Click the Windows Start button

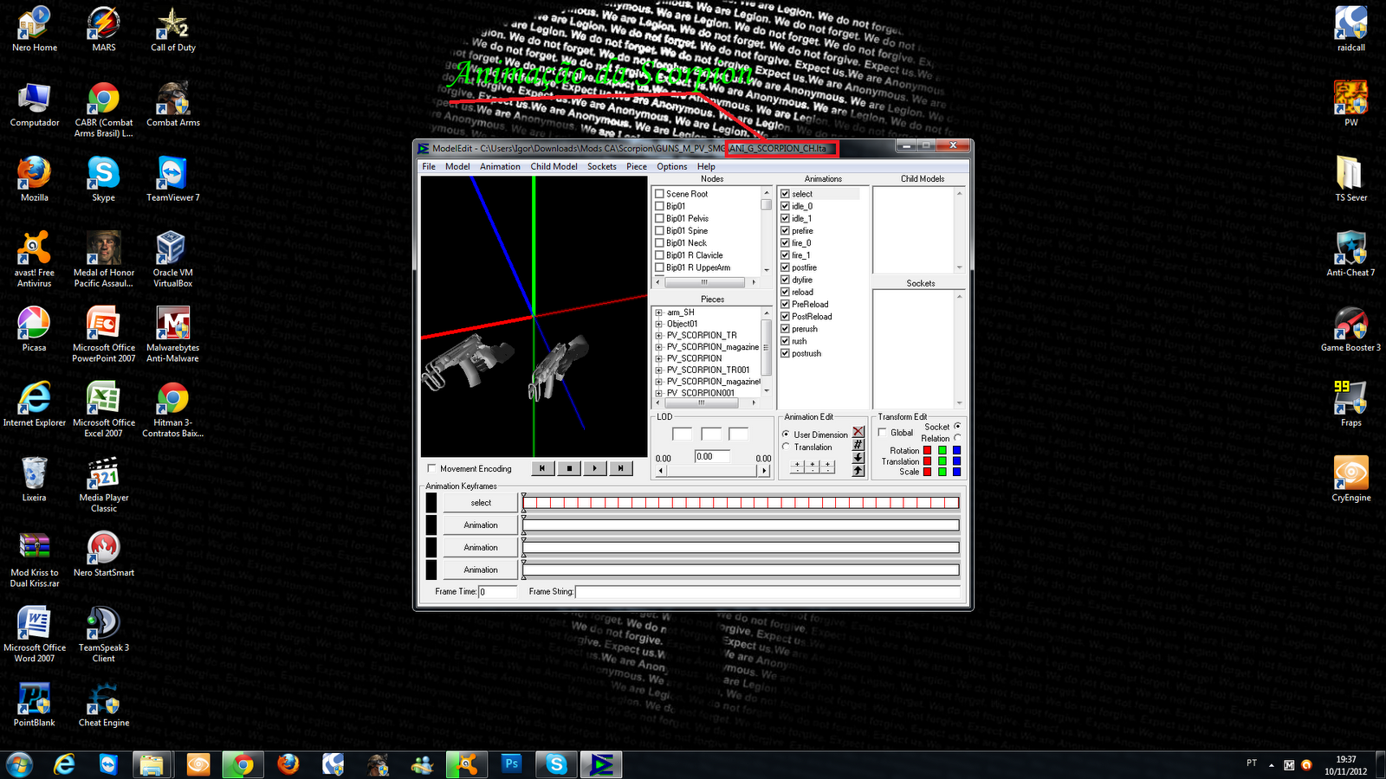[19, 764]
